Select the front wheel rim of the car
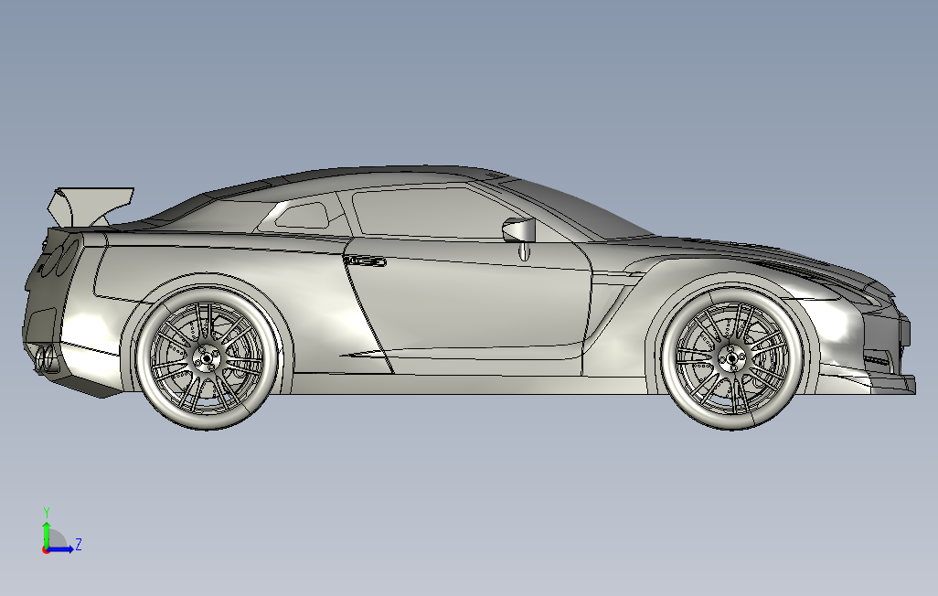This screenshot has width=938, height=596. 732,357
